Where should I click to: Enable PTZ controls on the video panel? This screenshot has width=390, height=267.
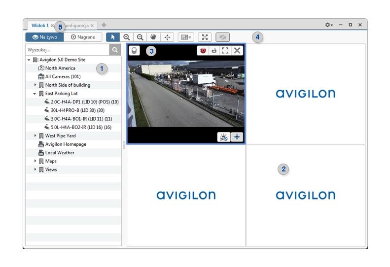[237, 137]
